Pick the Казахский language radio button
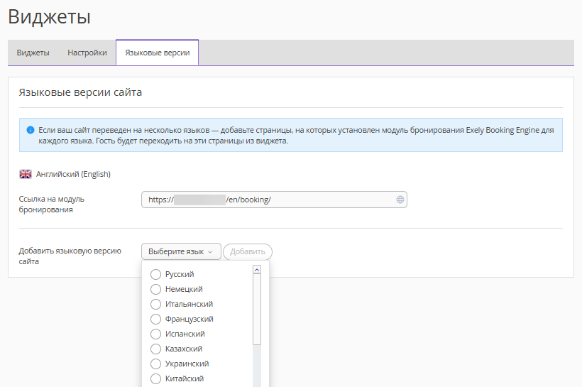 155,349
